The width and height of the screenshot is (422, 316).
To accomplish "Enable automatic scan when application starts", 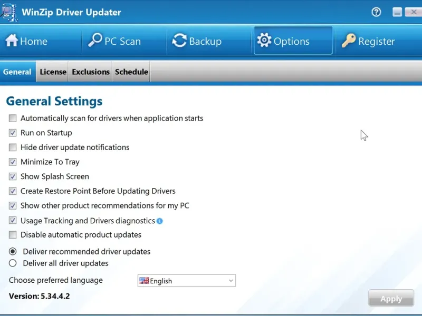I will 13,118.
